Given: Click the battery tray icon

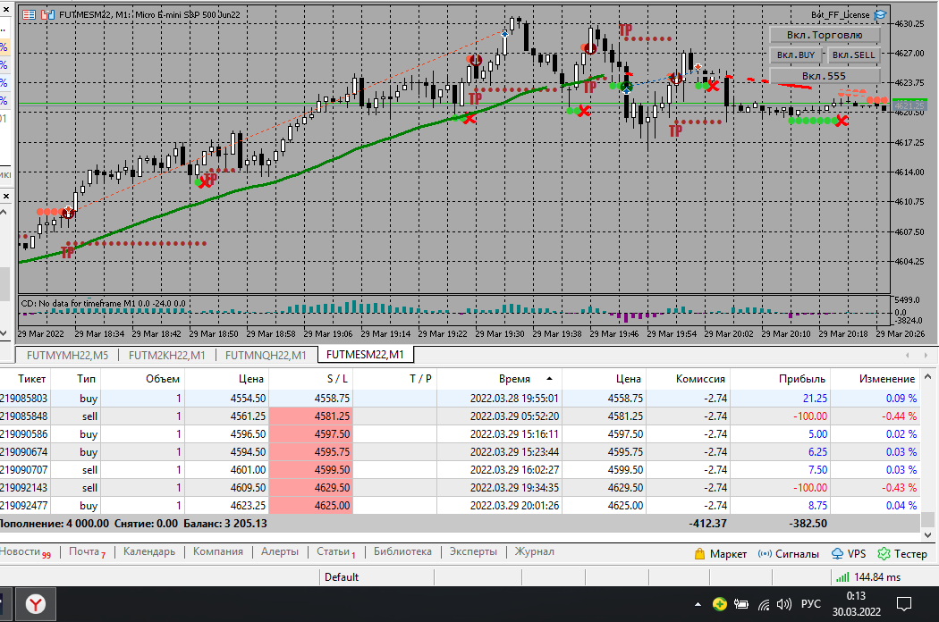Looking at the screenshot, I should (741, 605).
